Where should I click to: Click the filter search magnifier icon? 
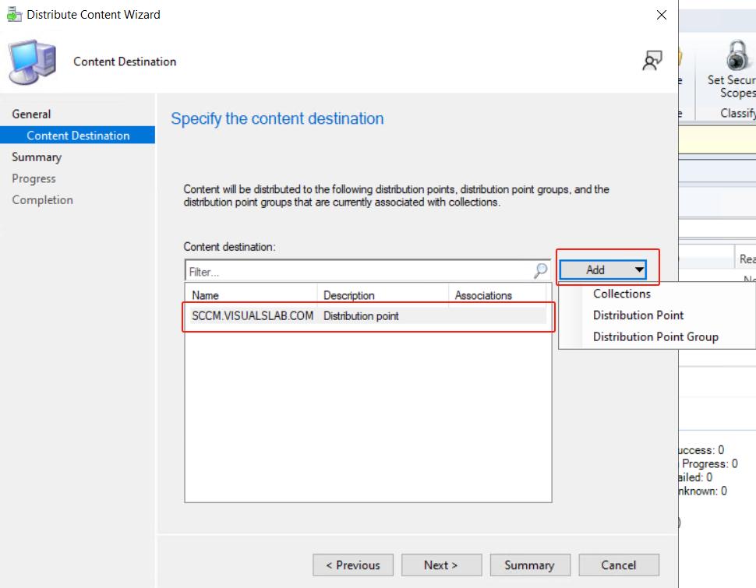click(541, 271)
